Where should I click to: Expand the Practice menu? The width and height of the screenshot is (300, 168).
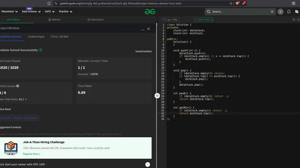click(x=65, y=11)
